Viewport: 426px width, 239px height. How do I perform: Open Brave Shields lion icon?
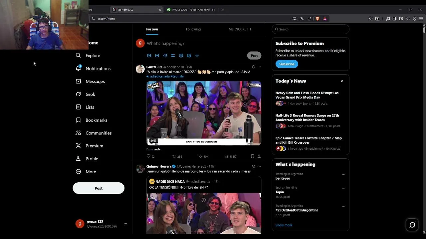pyautogui.click(x=318, y=19)
